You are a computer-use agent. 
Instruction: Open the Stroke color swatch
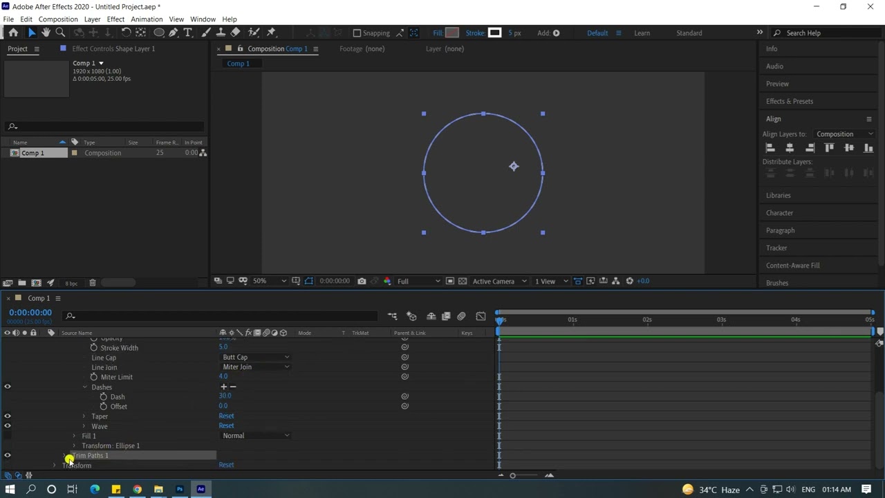click(x=494, y=33)
